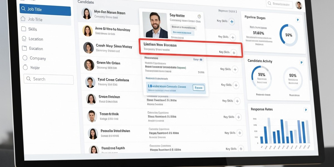This screenshot has width=334, height=167.
Task: Click the P icon on Candidate Activity panel
Action: [301, 63]
